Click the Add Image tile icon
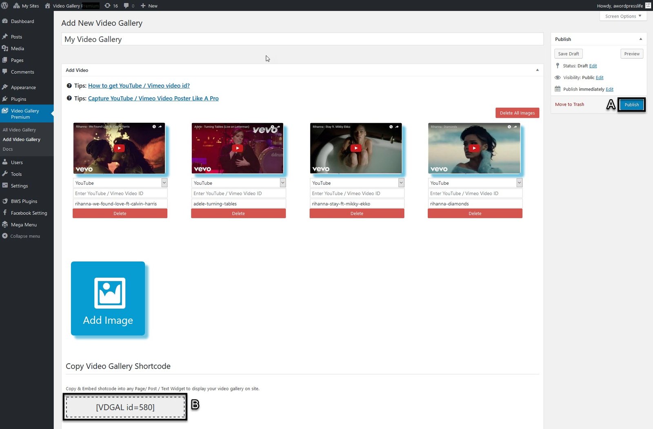The width and height of the screenshot is (653, 429). click(x=109, y=293)
